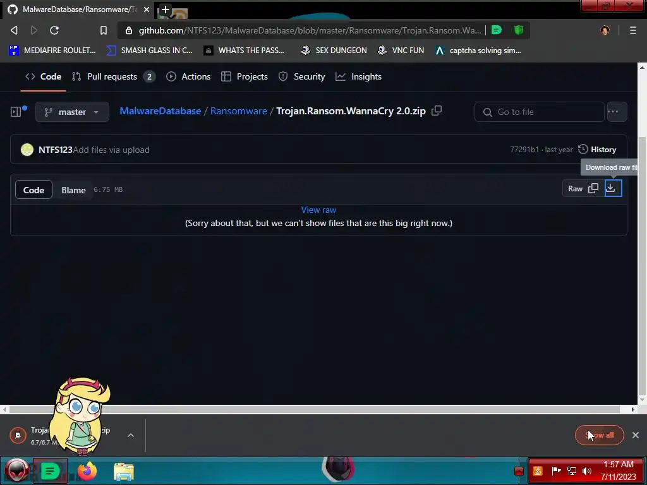Open the green shield extension icon
This screenshot has width=647, height=485.
[x=519, y=30]
